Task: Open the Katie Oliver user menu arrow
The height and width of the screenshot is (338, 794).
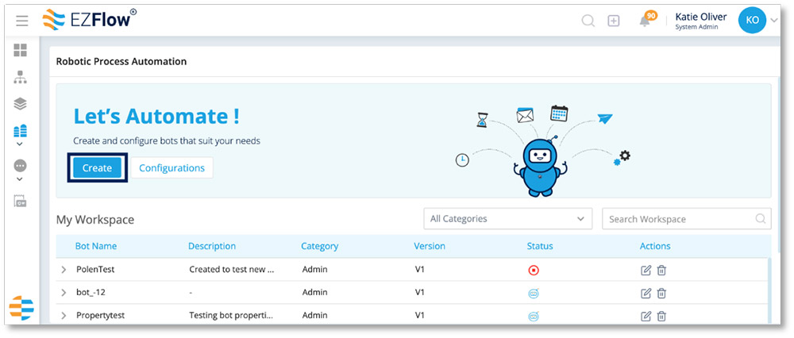Action: coord(773,21)
